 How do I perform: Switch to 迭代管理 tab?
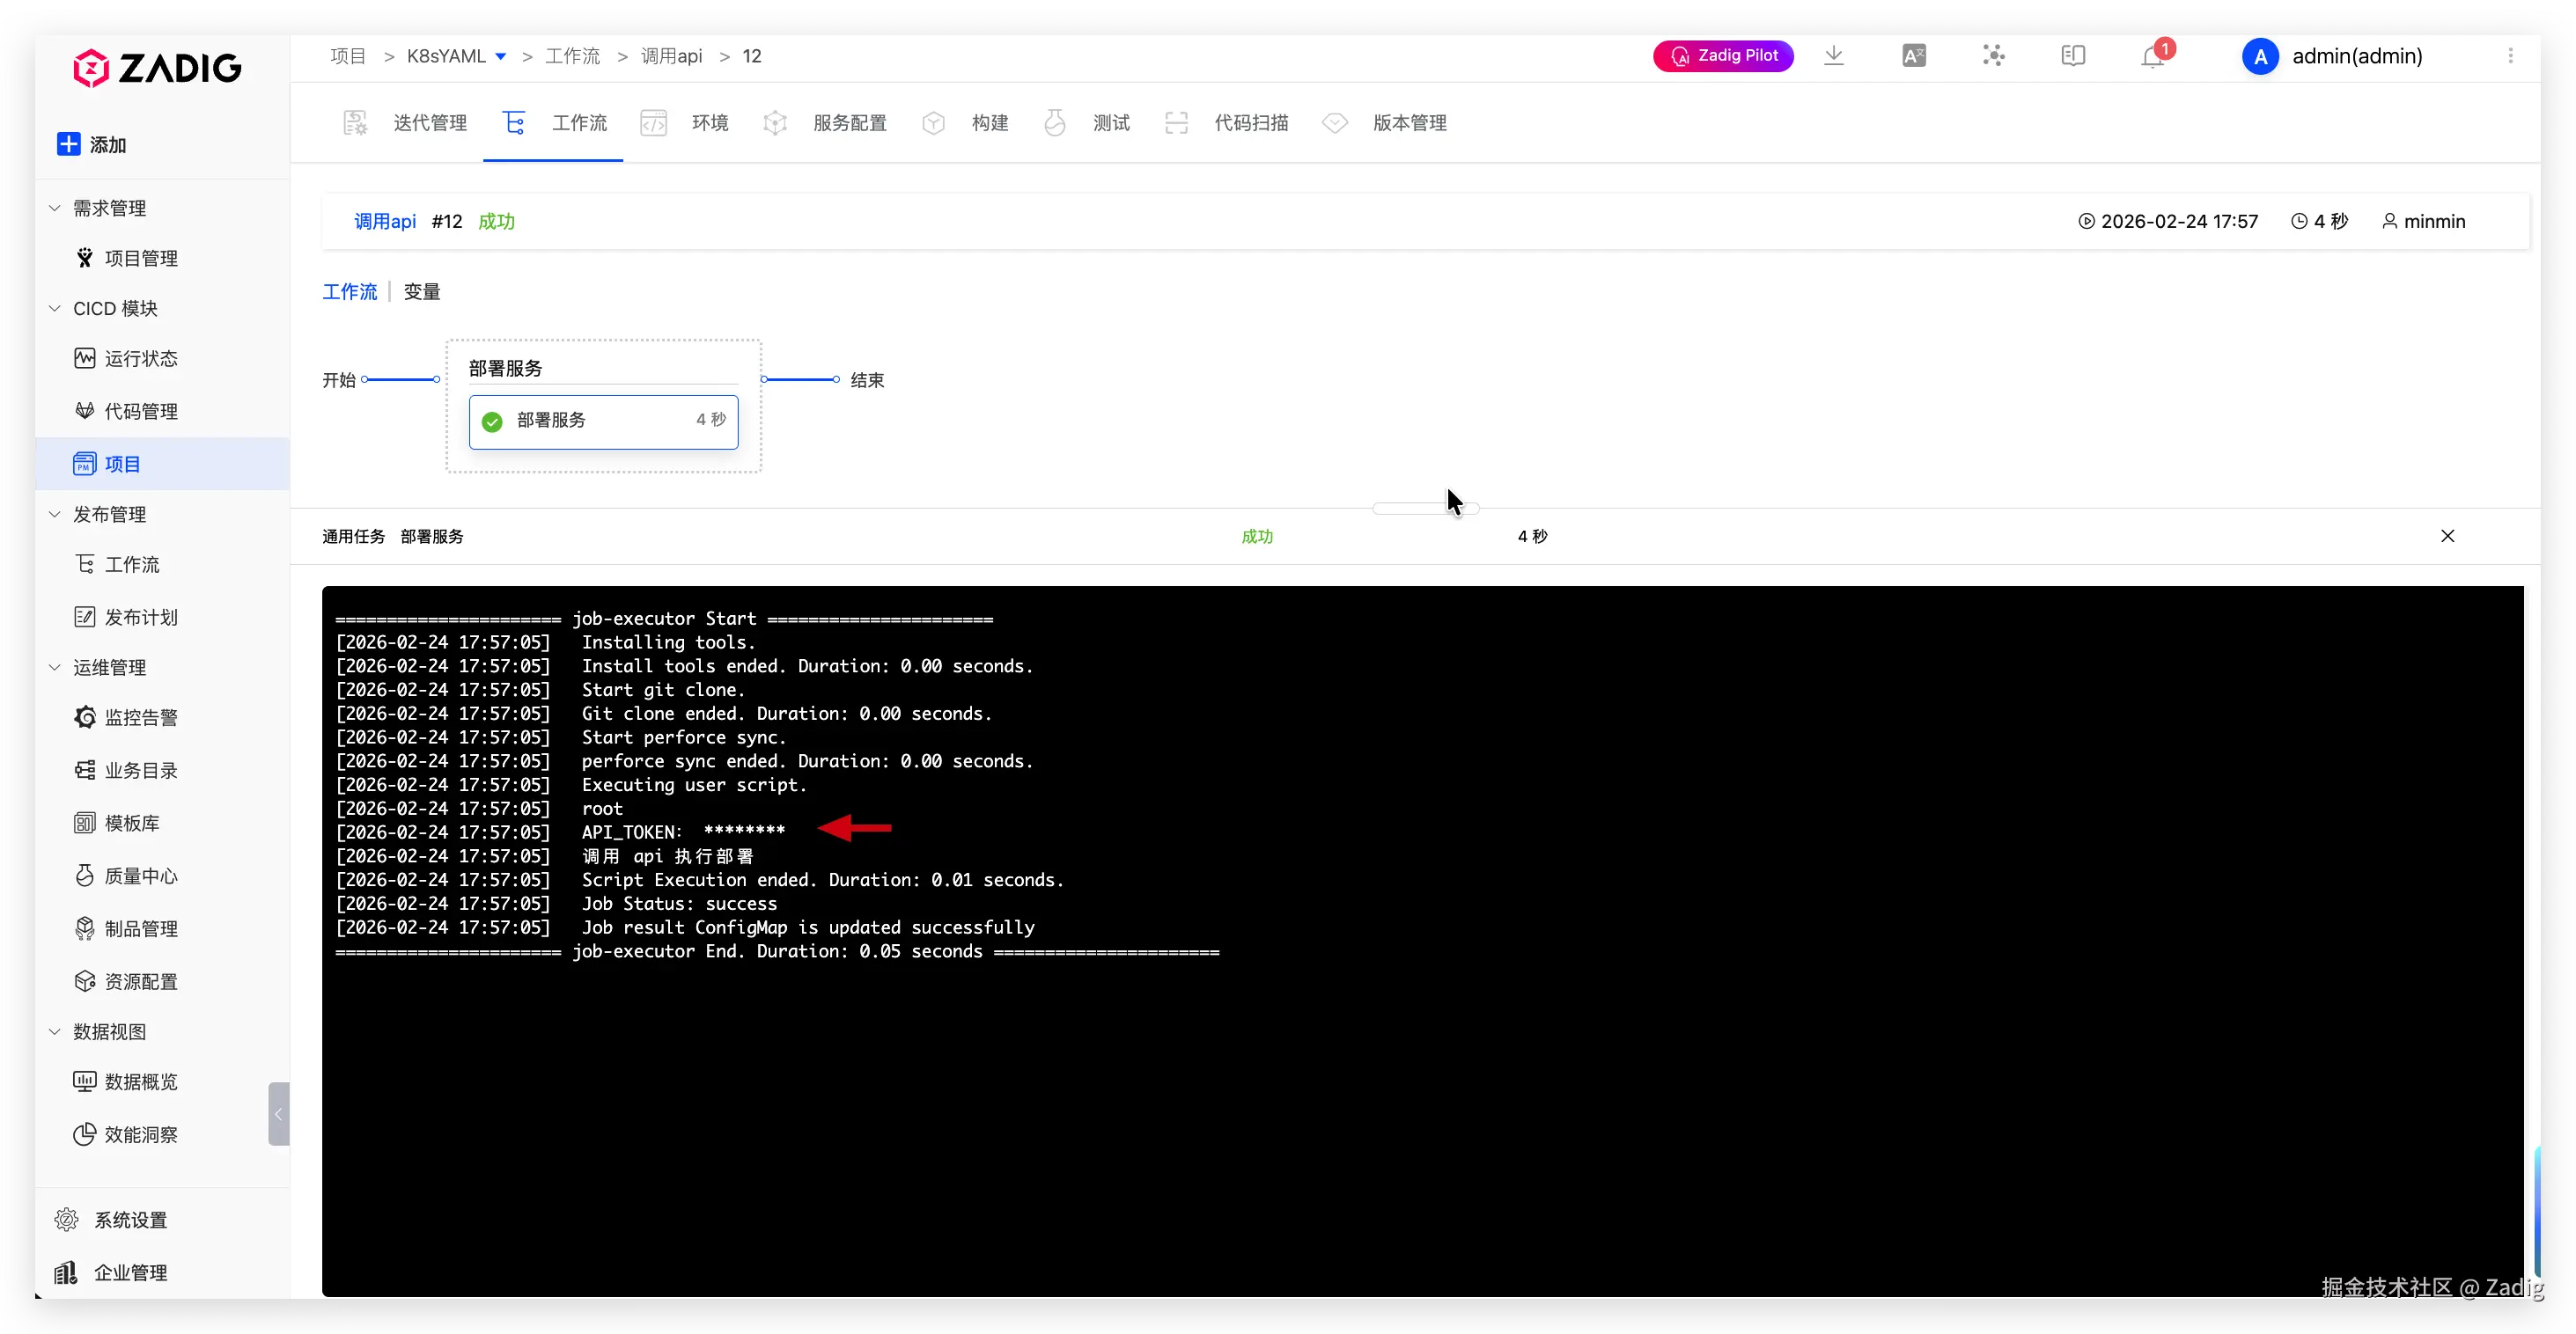click(x=405, y=123)
